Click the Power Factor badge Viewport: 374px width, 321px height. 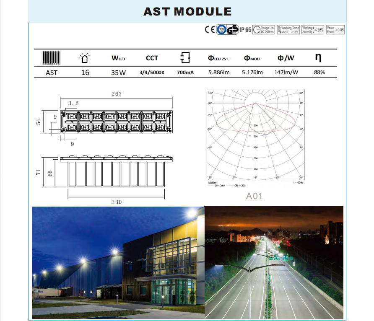click(x=335, y=30)
